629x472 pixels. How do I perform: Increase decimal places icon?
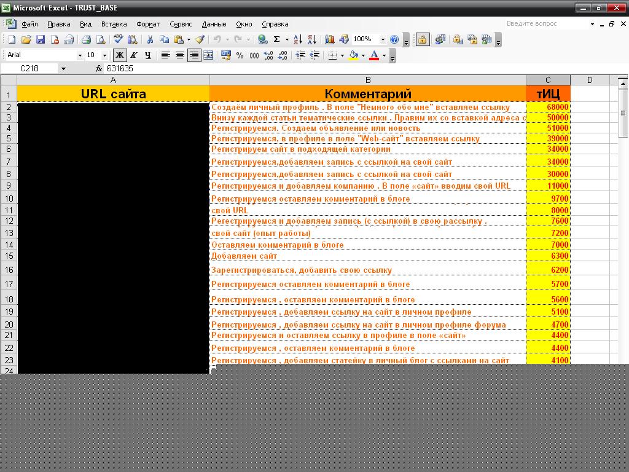[268, 55]
